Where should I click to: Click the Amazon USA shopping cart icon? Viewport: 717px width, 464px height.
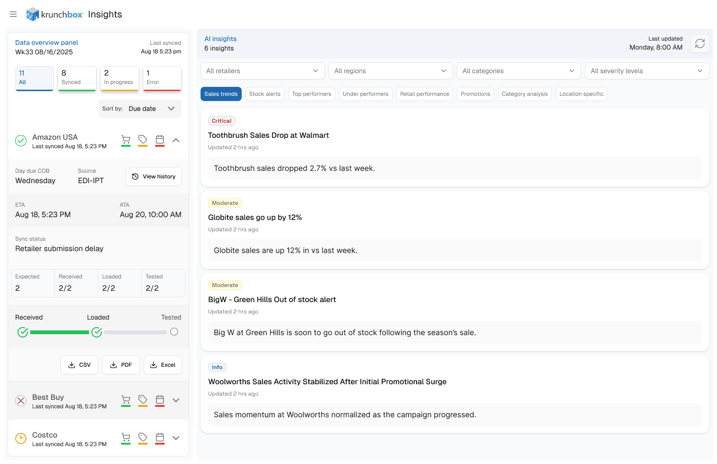click(x=126, y=140)
